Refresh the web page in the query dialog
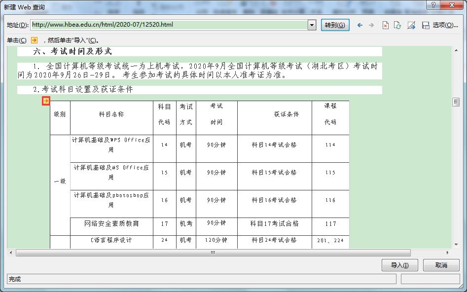This screenshot has height=292, width=467. 397,25
